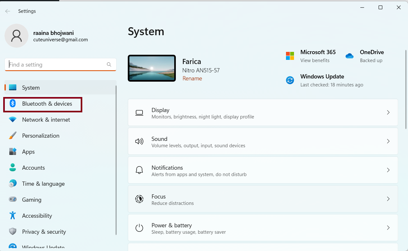Go to Gaming settings

[31, 200]
